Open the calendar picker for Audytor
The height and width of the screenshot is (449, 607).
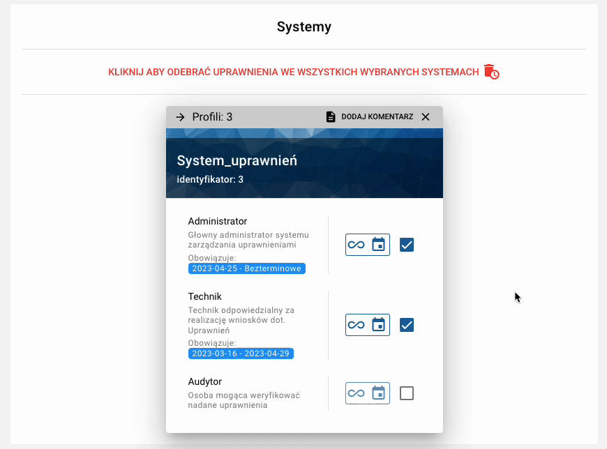pos(379,393)
